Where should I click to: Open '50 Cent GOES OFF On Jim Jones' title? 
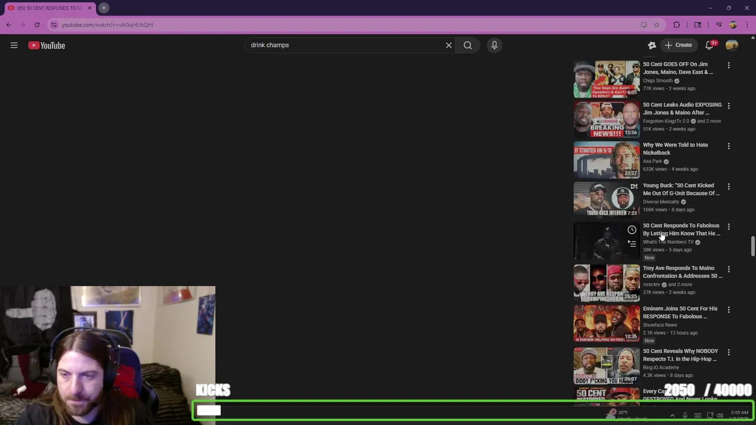678,68
